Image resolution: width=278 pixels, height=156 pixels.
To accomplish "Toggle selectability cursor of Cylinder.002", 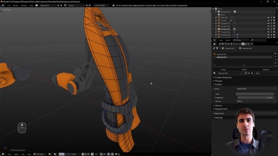I will coord(271,26).
